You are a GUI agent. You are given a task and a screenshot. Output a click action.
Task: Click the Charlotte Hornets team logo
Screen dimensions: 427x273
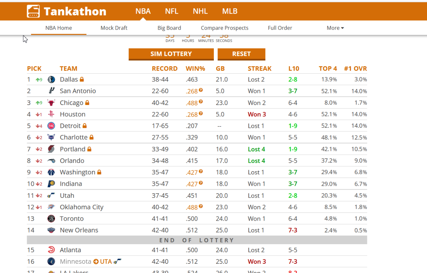point(51,137)
